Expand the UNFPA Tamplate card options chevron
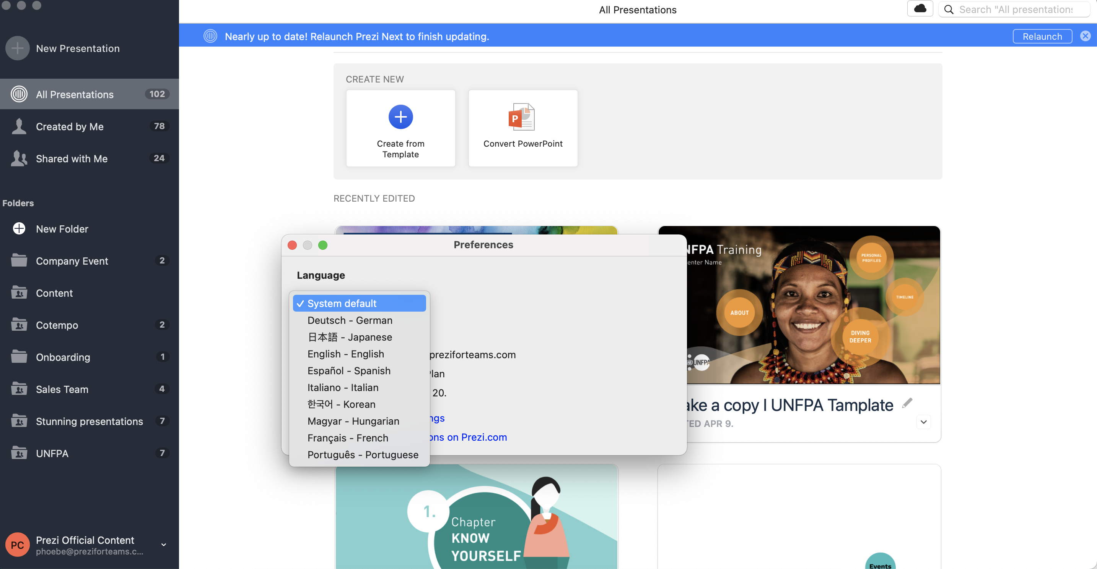Viewport: 1097px width, 569px height. (923, 422)
